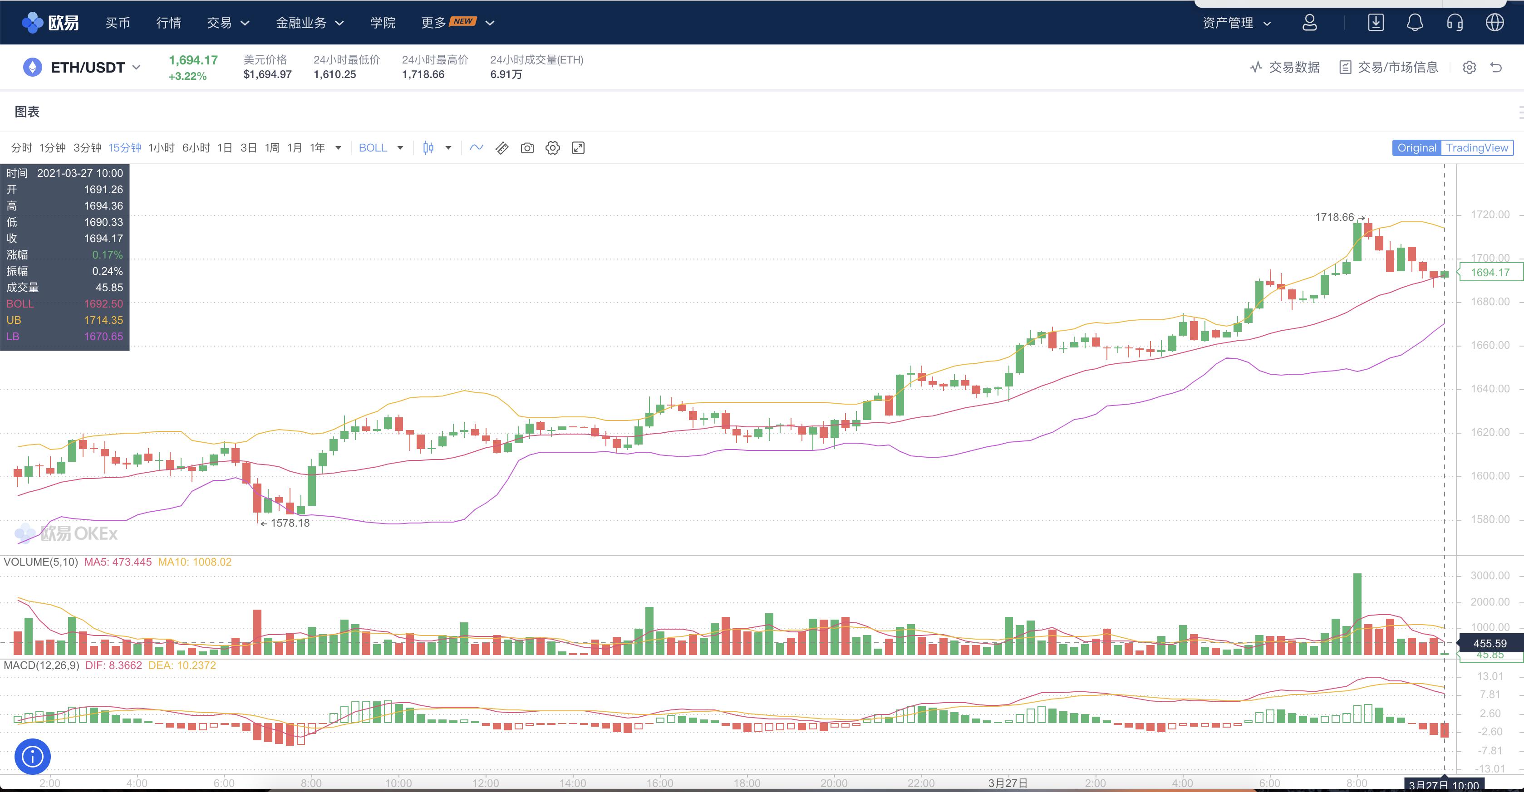
Task: Open the chart settings gear icon
Action: [553, 148]
